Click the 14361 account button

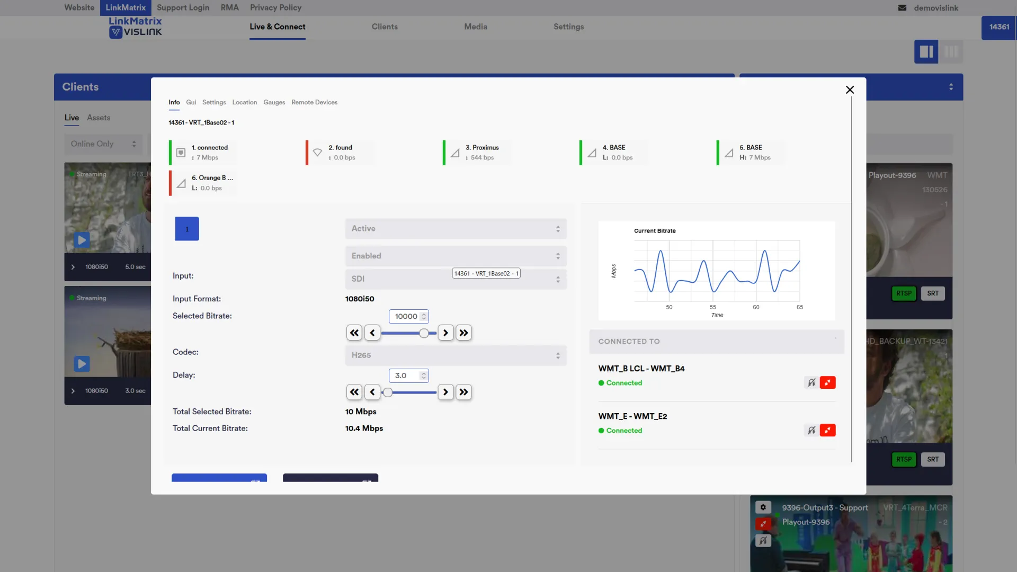998,27
